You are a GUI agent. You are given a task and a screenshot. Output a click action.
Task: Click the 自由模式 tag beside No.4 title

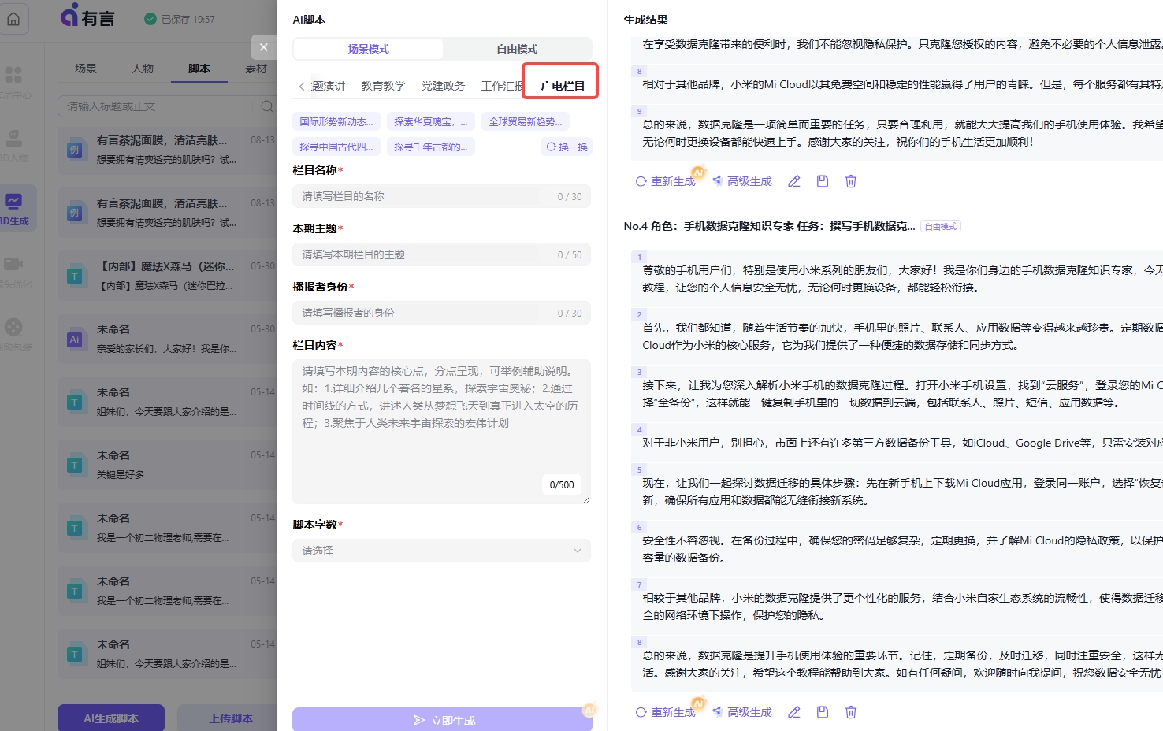click(941, 226)
